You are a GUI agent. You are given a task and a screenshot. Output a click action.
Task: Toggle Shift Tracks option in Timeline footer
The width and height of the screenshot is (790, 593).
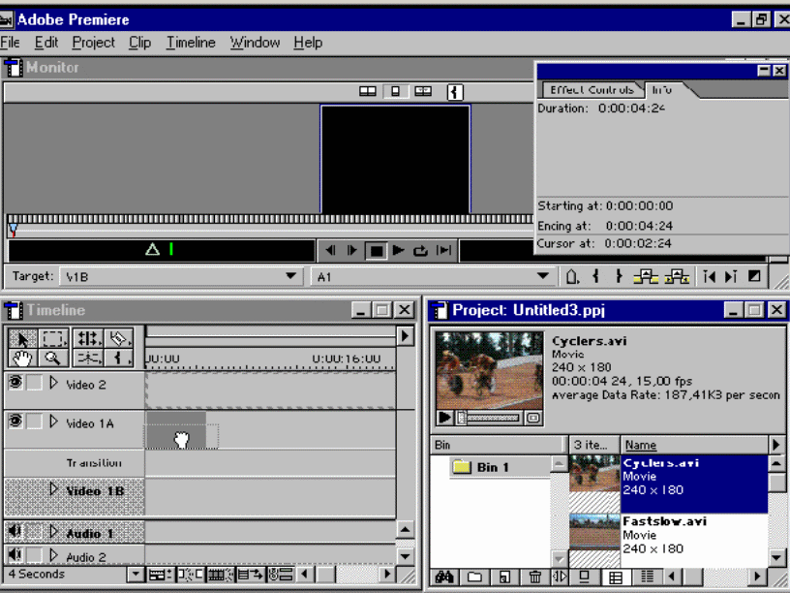coord(250,574)
